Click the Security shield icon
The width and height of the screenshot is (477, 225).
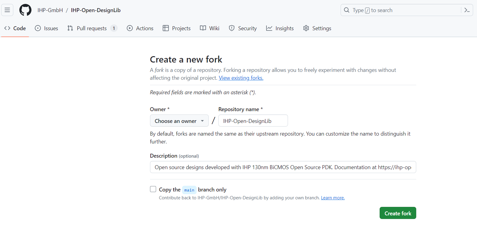tap(232, 28)
